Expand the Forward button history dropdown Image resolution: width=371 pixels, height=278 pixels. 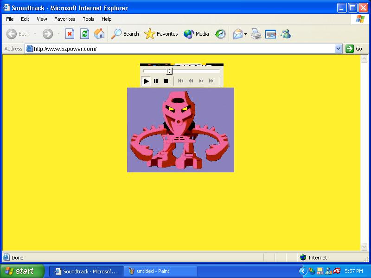[58, 34]
